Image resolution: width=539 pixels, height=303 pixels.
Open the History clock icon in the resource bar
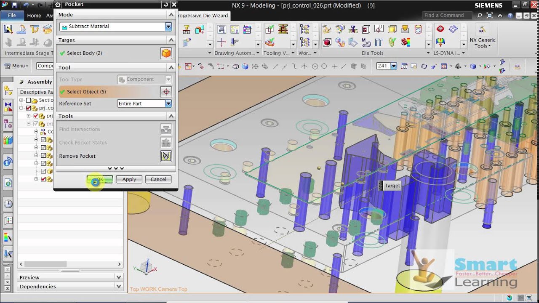point(8,204)
